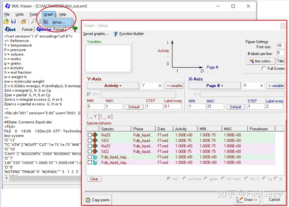
Task: Click the Font size input field
Action: (x=281, y=46)
